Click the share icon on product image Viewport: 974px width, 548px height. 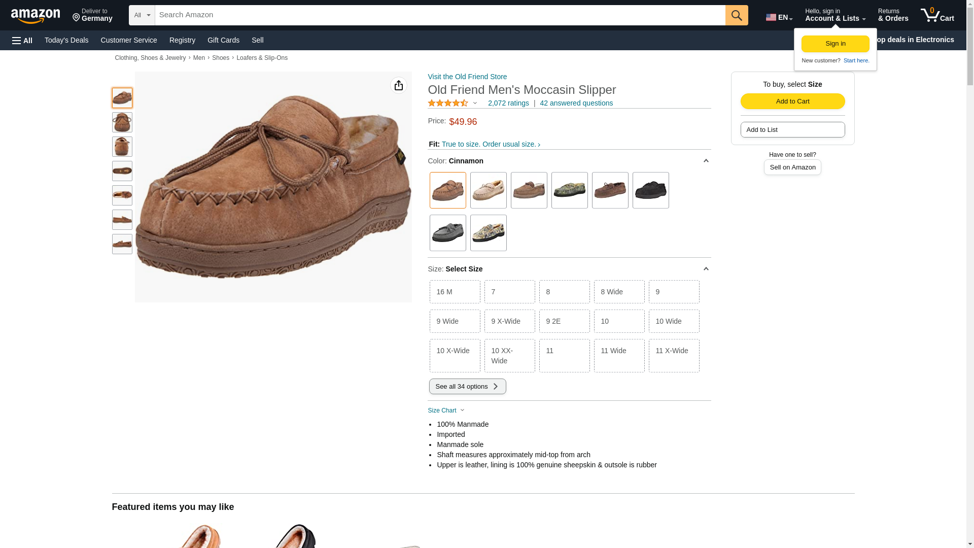(398, 85)
